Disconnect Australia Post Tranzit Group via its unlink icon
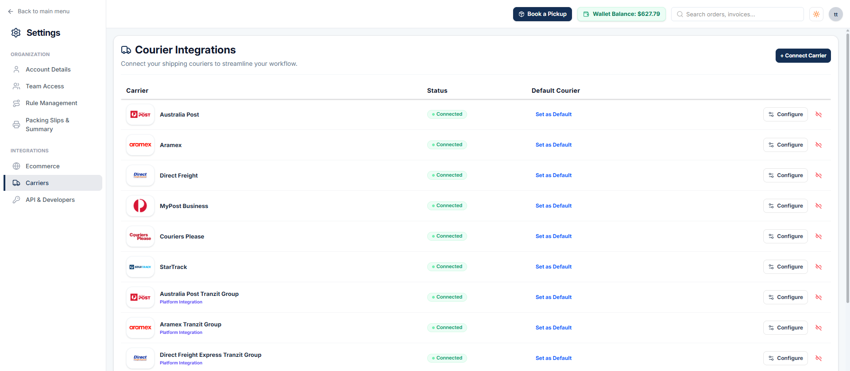850x371 pixels. pos(819,297)
